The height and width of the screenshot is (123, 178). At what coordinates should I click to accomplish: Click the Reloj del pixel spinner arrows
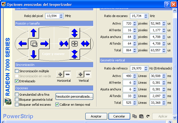[x=61, y=16]
